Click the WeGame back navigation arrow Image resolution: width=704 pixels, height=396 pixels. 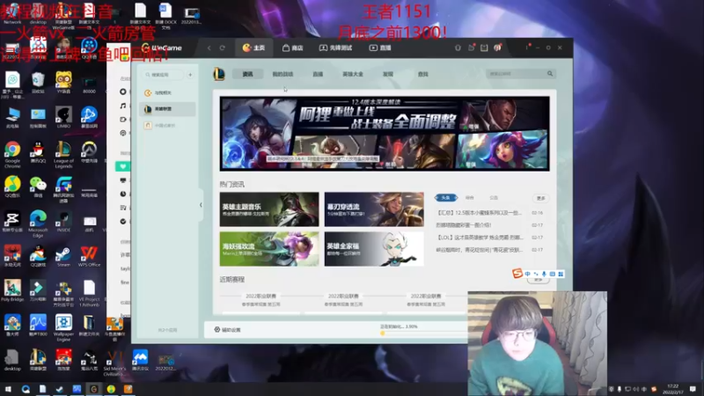click(x=209, y=48)
